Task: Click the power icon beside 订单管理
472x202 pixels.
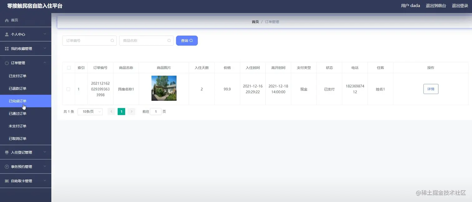Action: pos(6,63)
